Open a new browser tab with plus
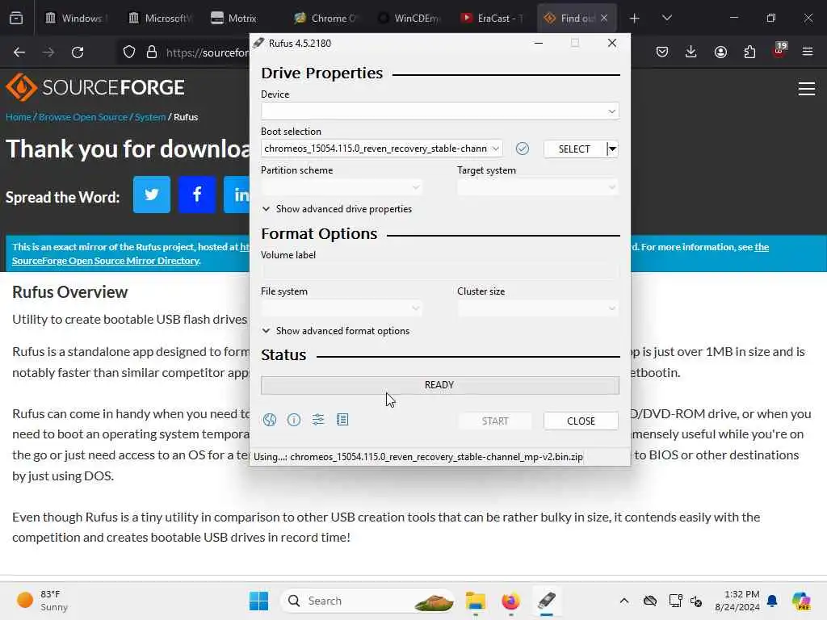This screenshot has width=827, height=620. (635, 19)
